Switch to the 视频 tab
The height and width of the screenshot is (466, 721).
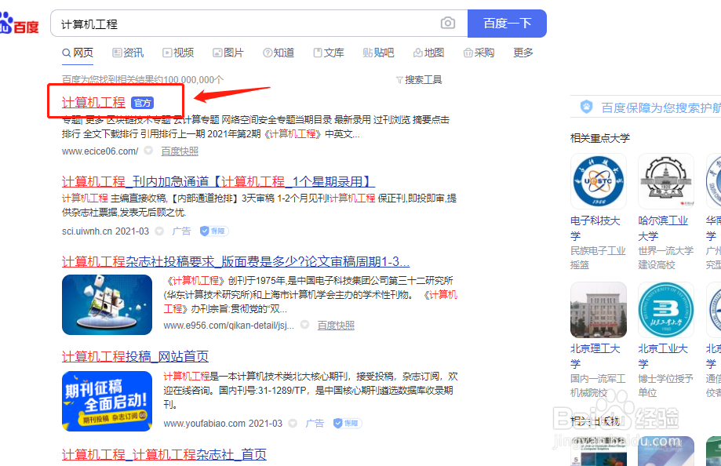178,52
